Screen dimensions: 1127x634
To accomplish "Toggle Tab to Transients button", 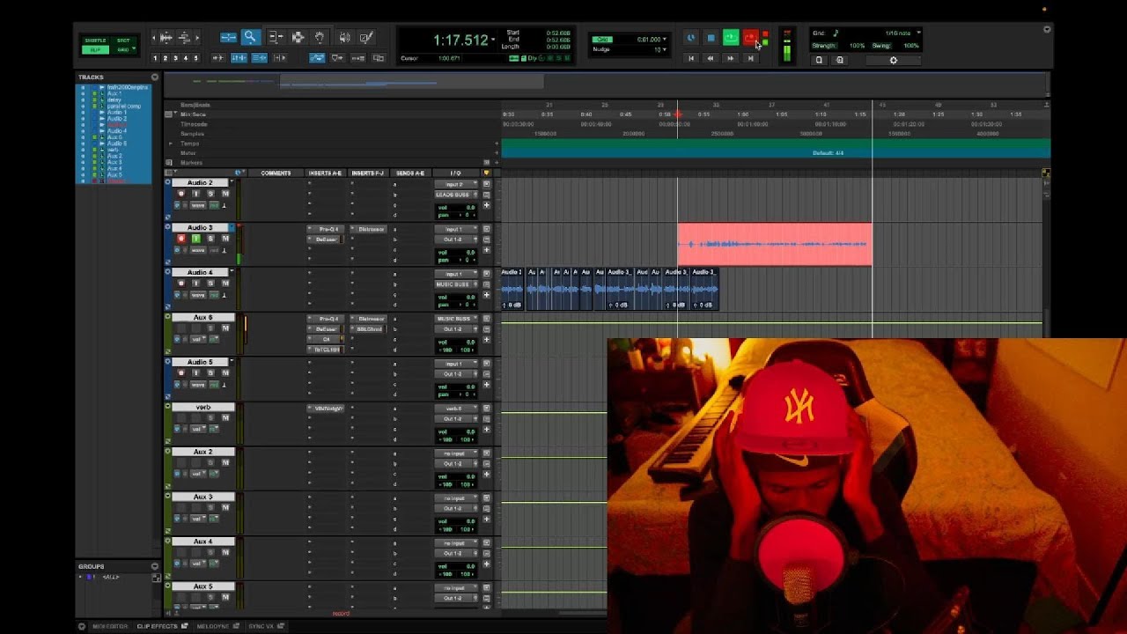I will click(x=218, y=58).
